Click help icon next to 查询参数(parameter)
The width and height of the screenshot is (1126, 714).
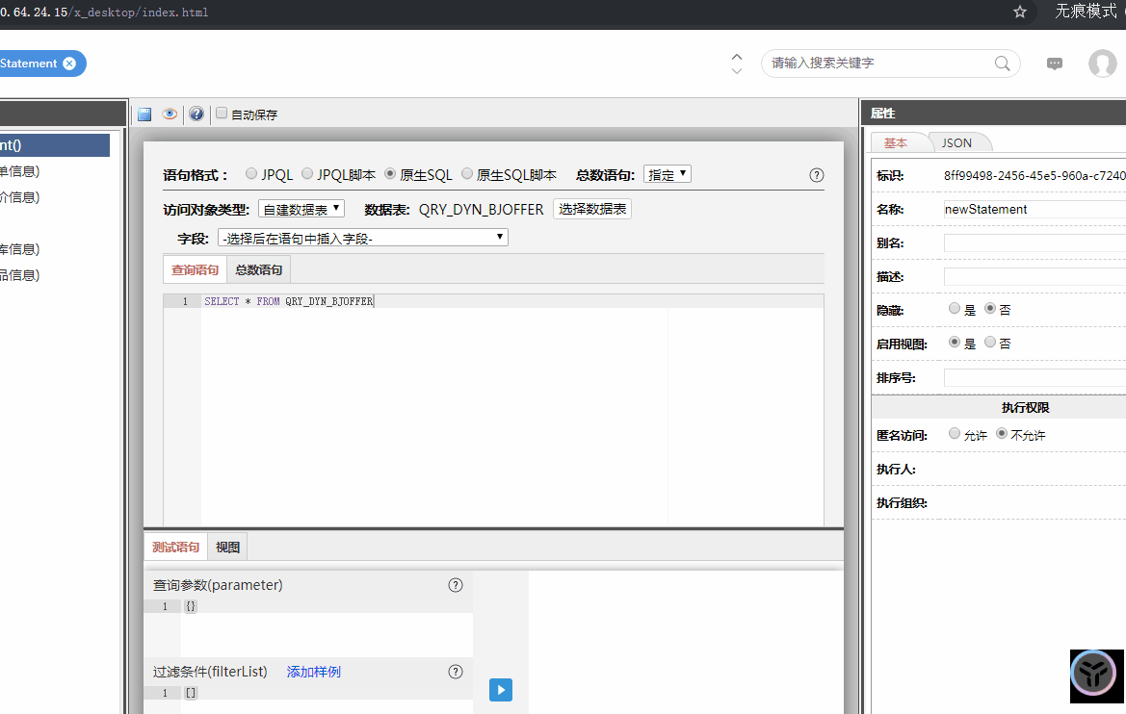pos(456,585)
